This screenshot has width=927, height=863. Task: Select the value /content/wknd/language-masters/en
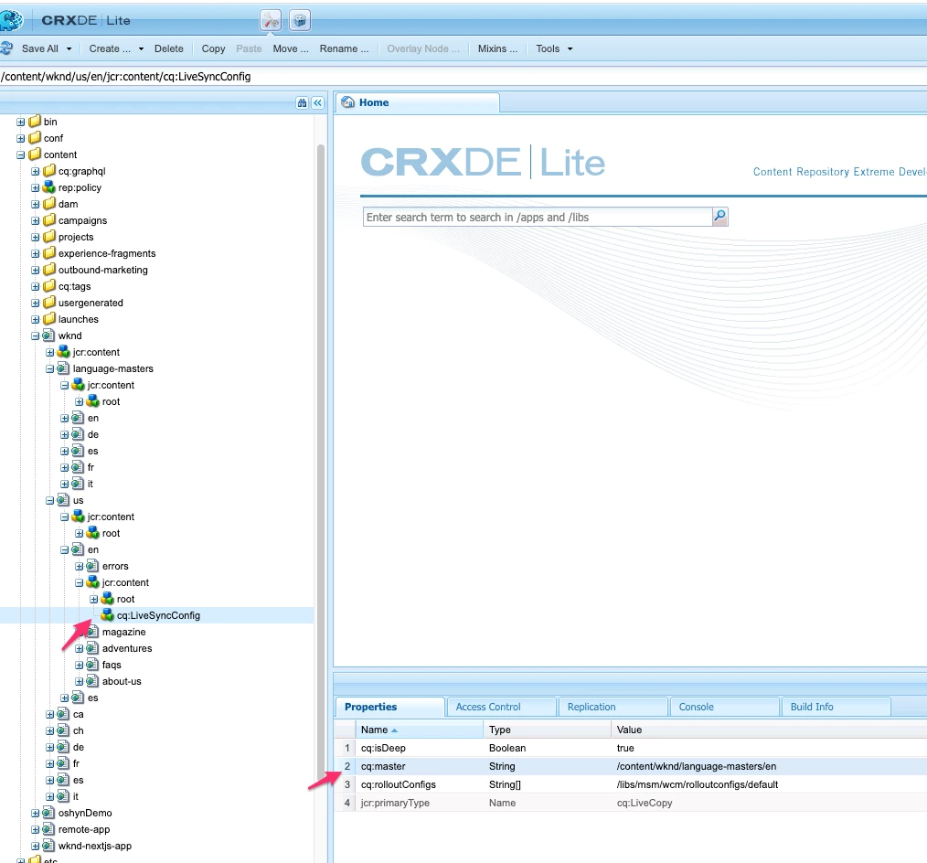point(696,766)
